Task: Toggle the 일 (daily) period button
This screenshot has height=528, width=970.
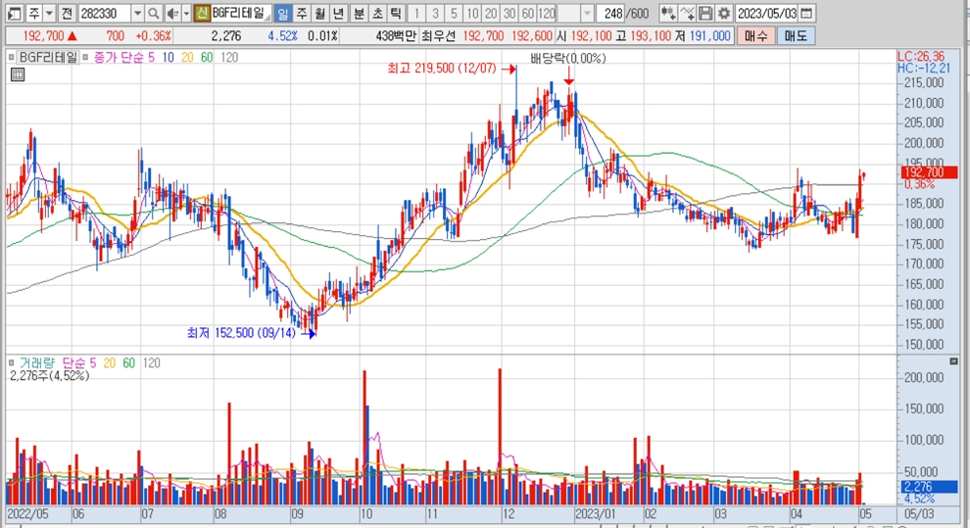Action: click(x=282, y=14)
